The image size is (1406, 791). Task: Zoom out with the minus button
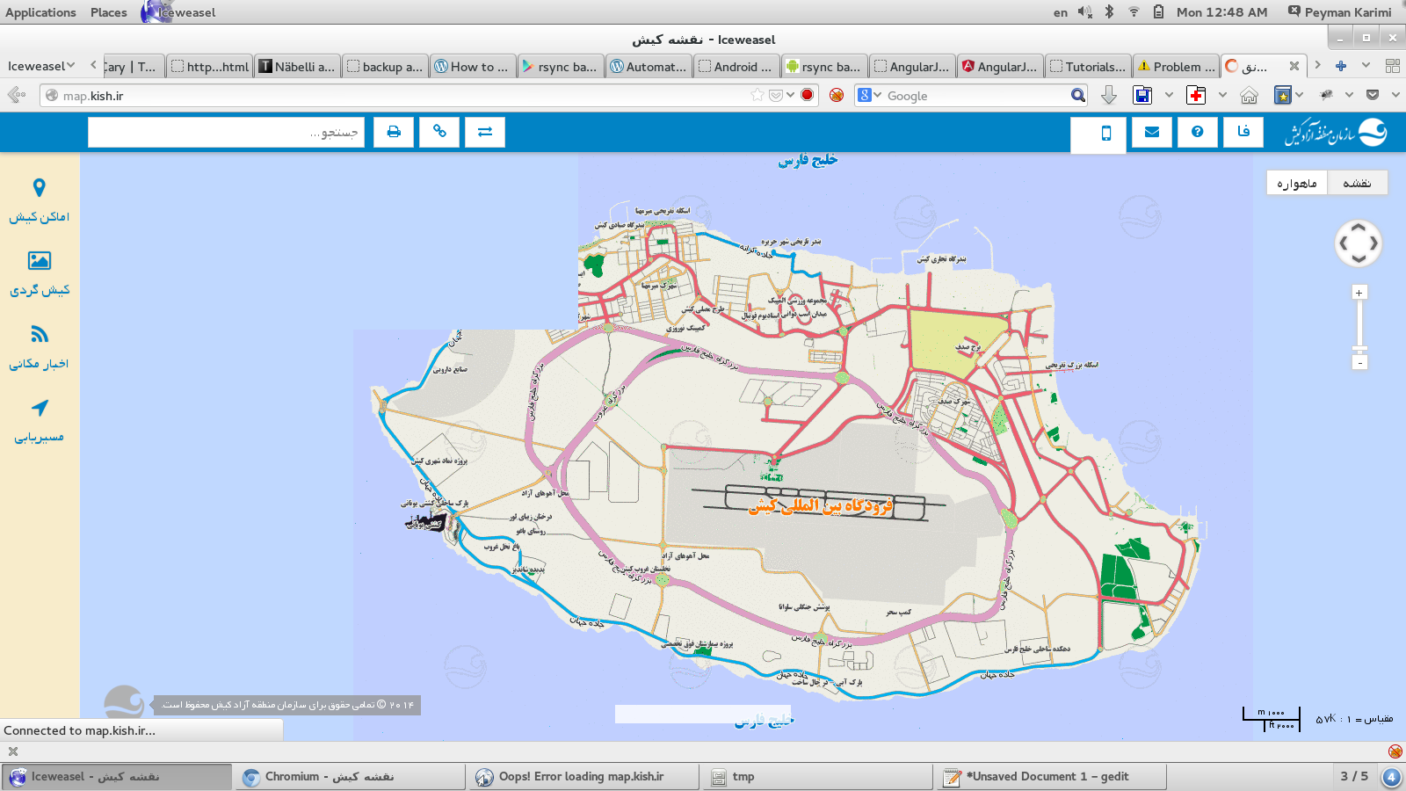click(1359, 362)
